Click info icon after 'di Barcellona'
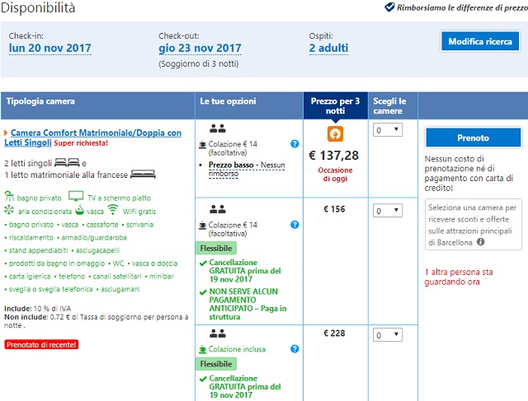The height and width of the screenshot is (401, 528). point(480,242)
